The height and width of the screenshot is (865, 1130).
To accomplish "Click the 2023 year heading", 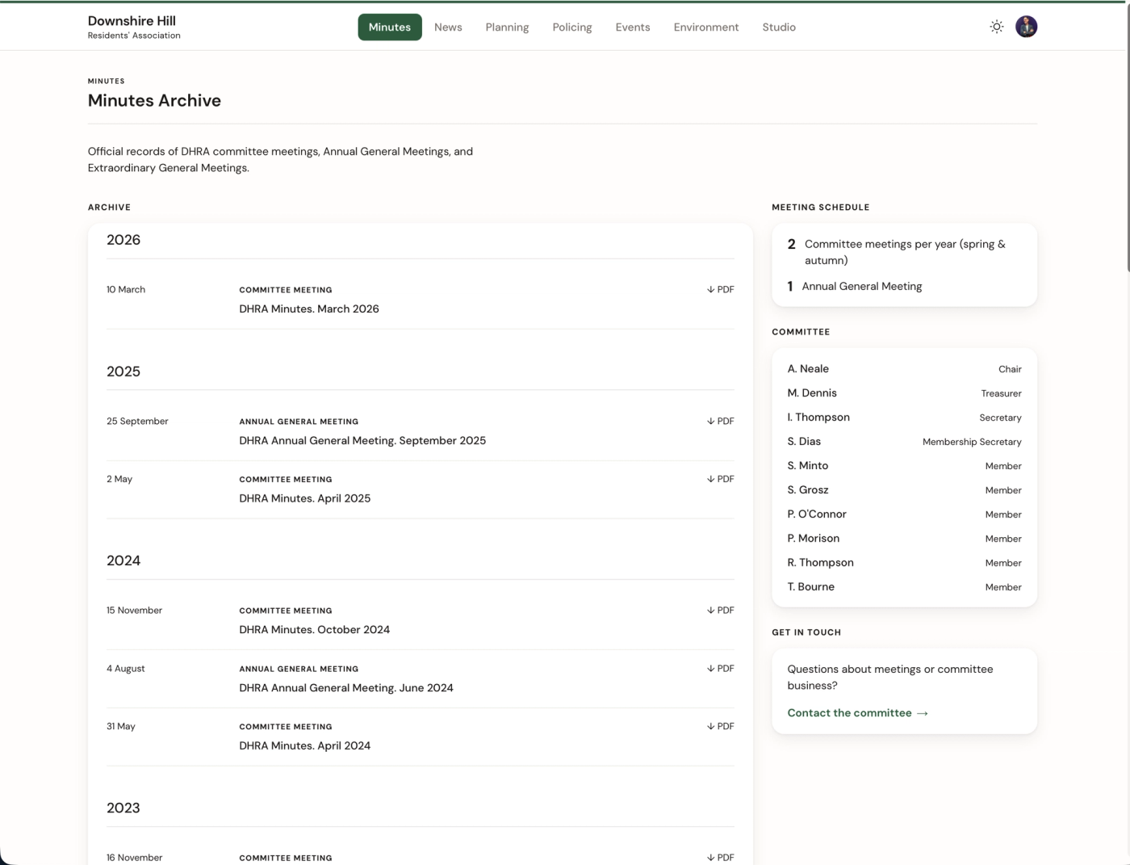I will (123, 808).
